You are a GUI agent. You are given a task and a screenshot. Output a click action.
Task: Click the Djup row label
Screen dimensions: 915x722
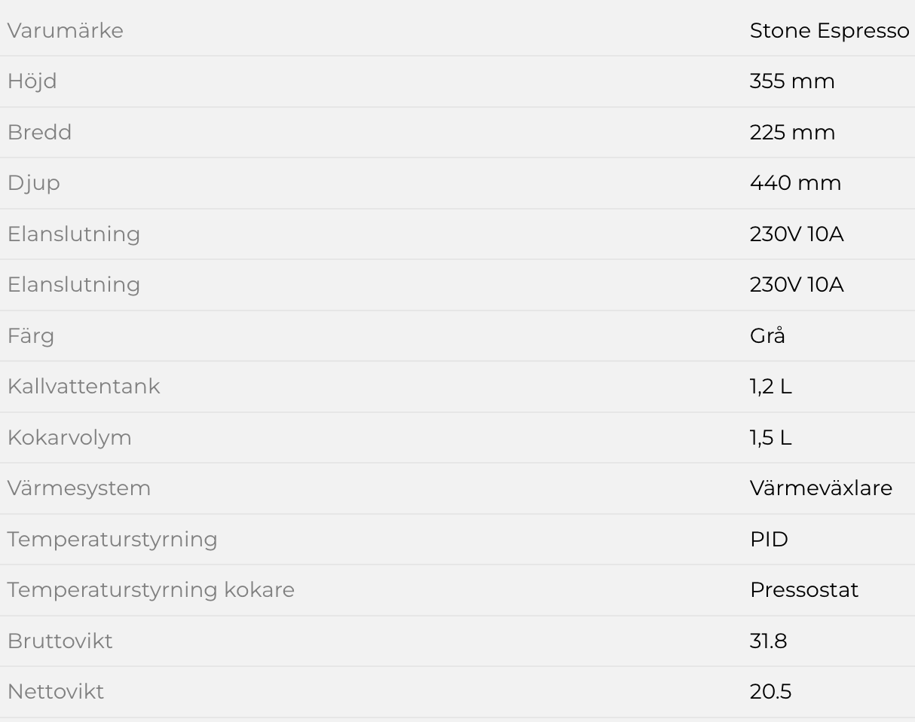point(34,183)
